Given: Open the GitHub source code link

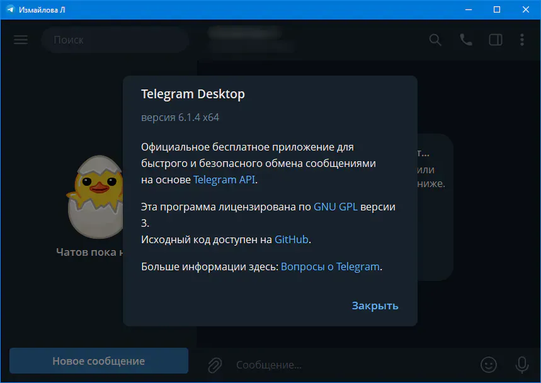Looking at the screenshot, I should tap(291, 239).
